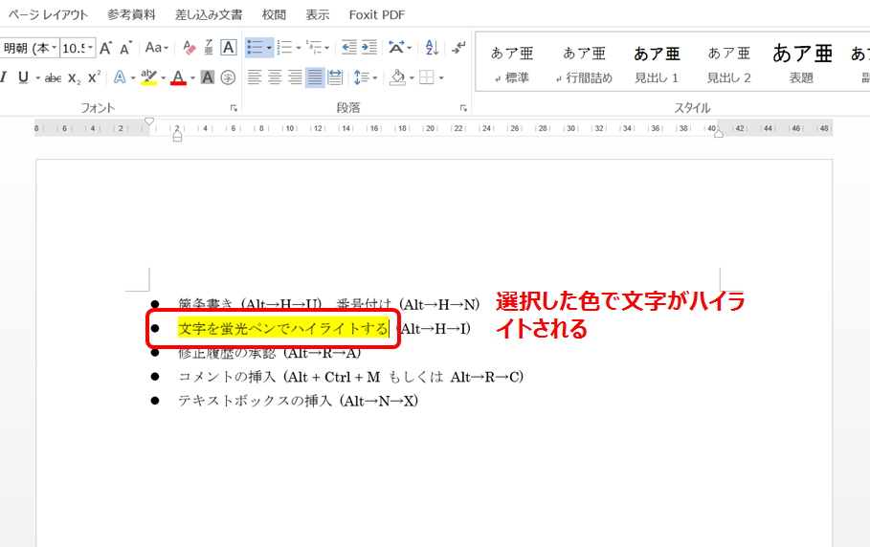This screenshot has height=547, width=870.
Task: Click line コメントの挿入 (Alt + Ctrl + M
Action: [x=350, y=377]
